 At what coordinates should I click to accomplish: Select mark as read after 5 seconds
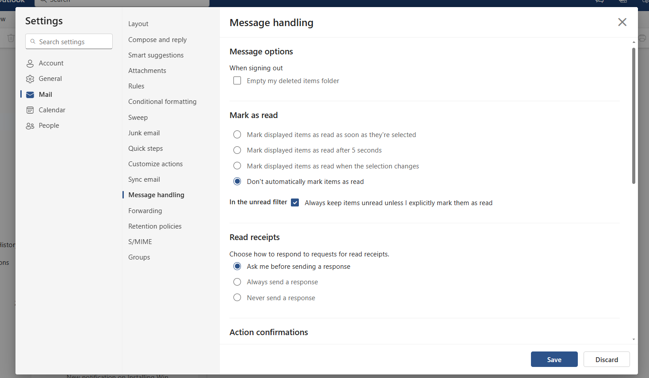(x=237, y=150)
